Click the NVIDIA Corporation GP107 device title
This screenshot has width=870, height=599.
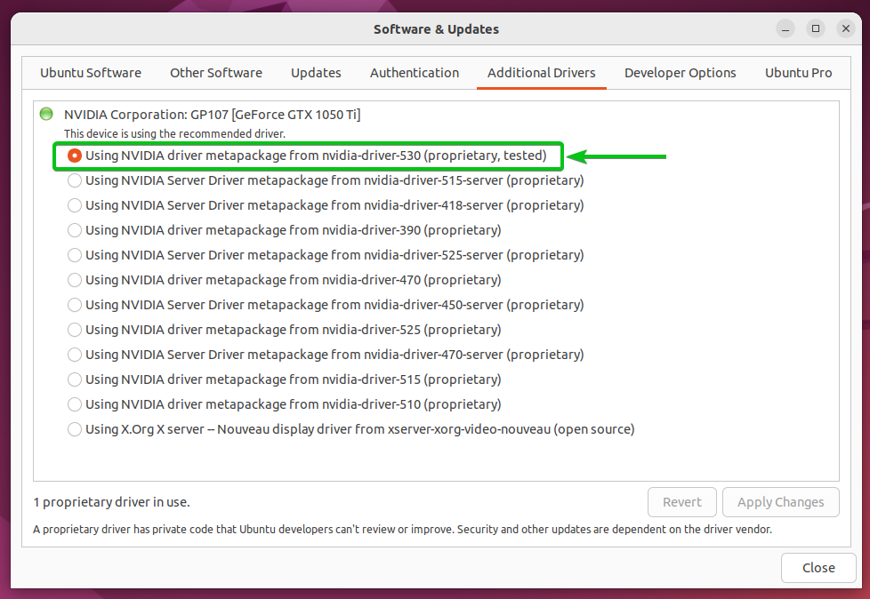[x=212, y=115]
